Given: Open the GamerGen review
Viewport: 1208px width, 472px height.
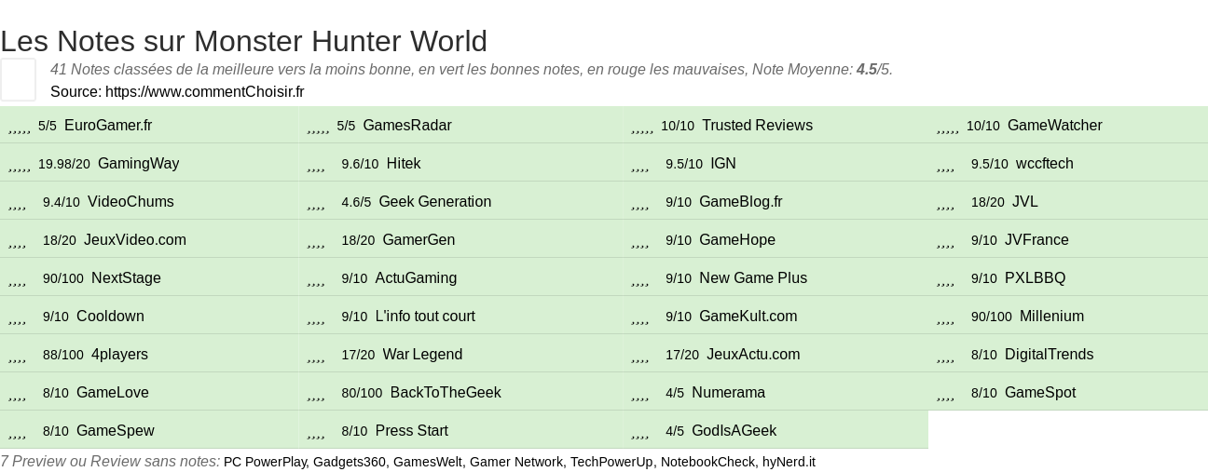Looking at the screenshot, I should click(419, 240).
